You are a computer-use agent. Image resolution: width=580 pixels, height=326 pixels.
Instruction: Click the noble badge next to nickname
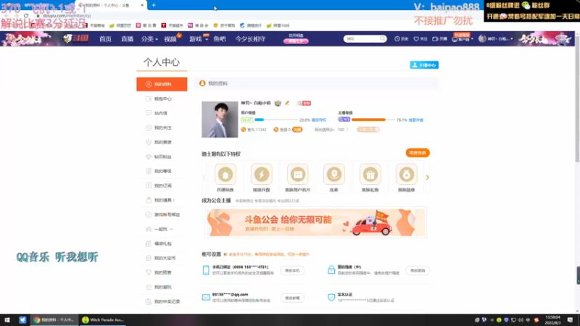coord(278,103)
